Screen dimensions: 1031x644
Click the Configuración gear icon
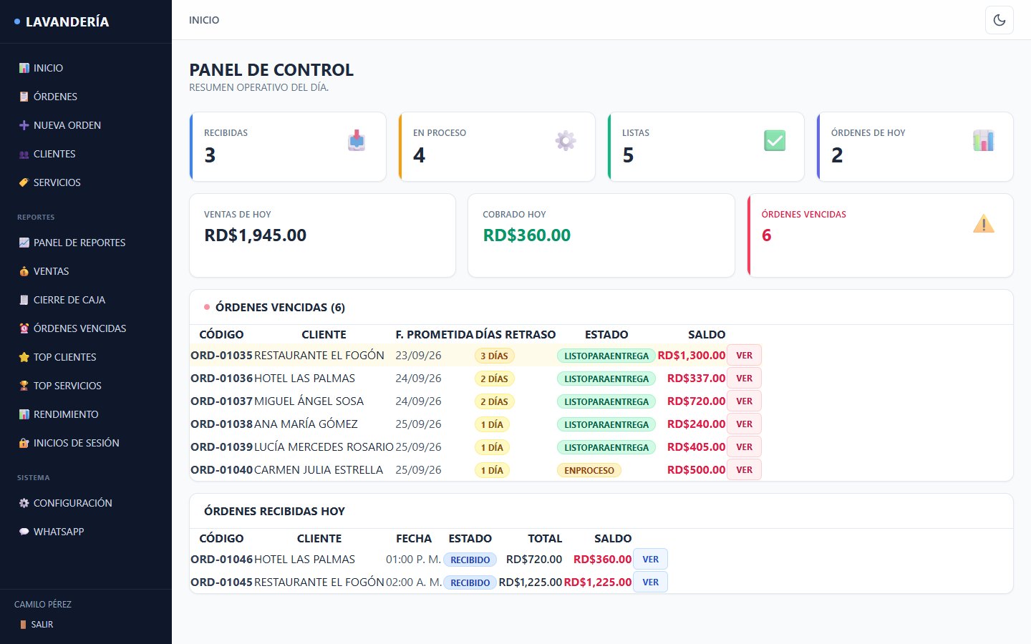click(24, 503)
